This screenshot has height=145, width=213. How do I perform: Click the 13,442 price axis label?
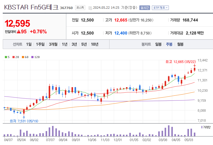coord(203,60)
